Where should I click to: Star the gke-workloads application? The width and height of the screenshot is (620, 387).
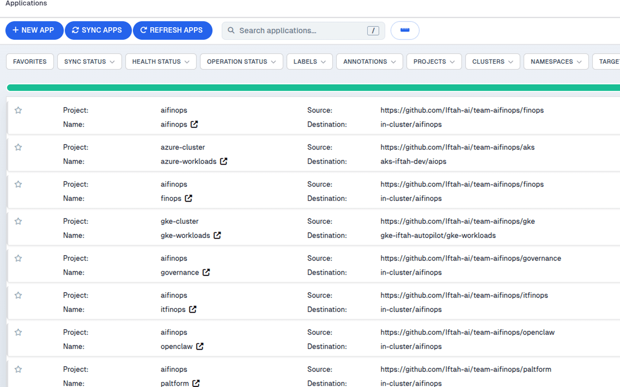[18, 222]
